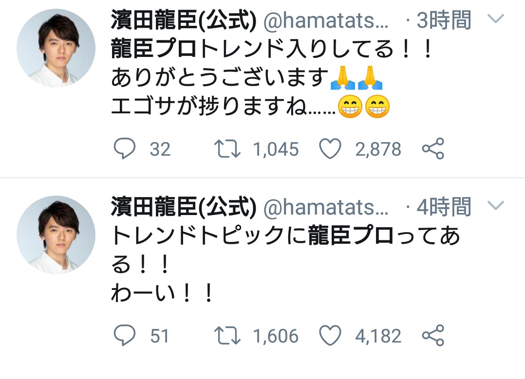
Task: Open the 4時間 tweet options chevron
Action: pyautogui.click(x=495, y=206)
